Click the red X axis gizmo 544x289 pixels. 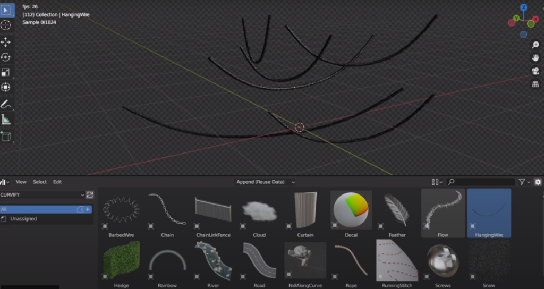click(x=535, y=20)
